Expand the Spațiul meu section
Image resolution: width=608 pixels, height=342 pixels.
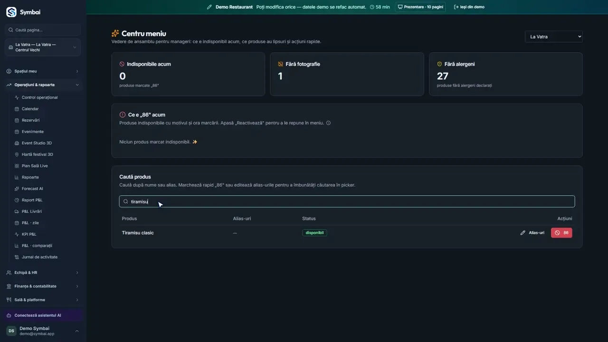(x=43, y=71)
